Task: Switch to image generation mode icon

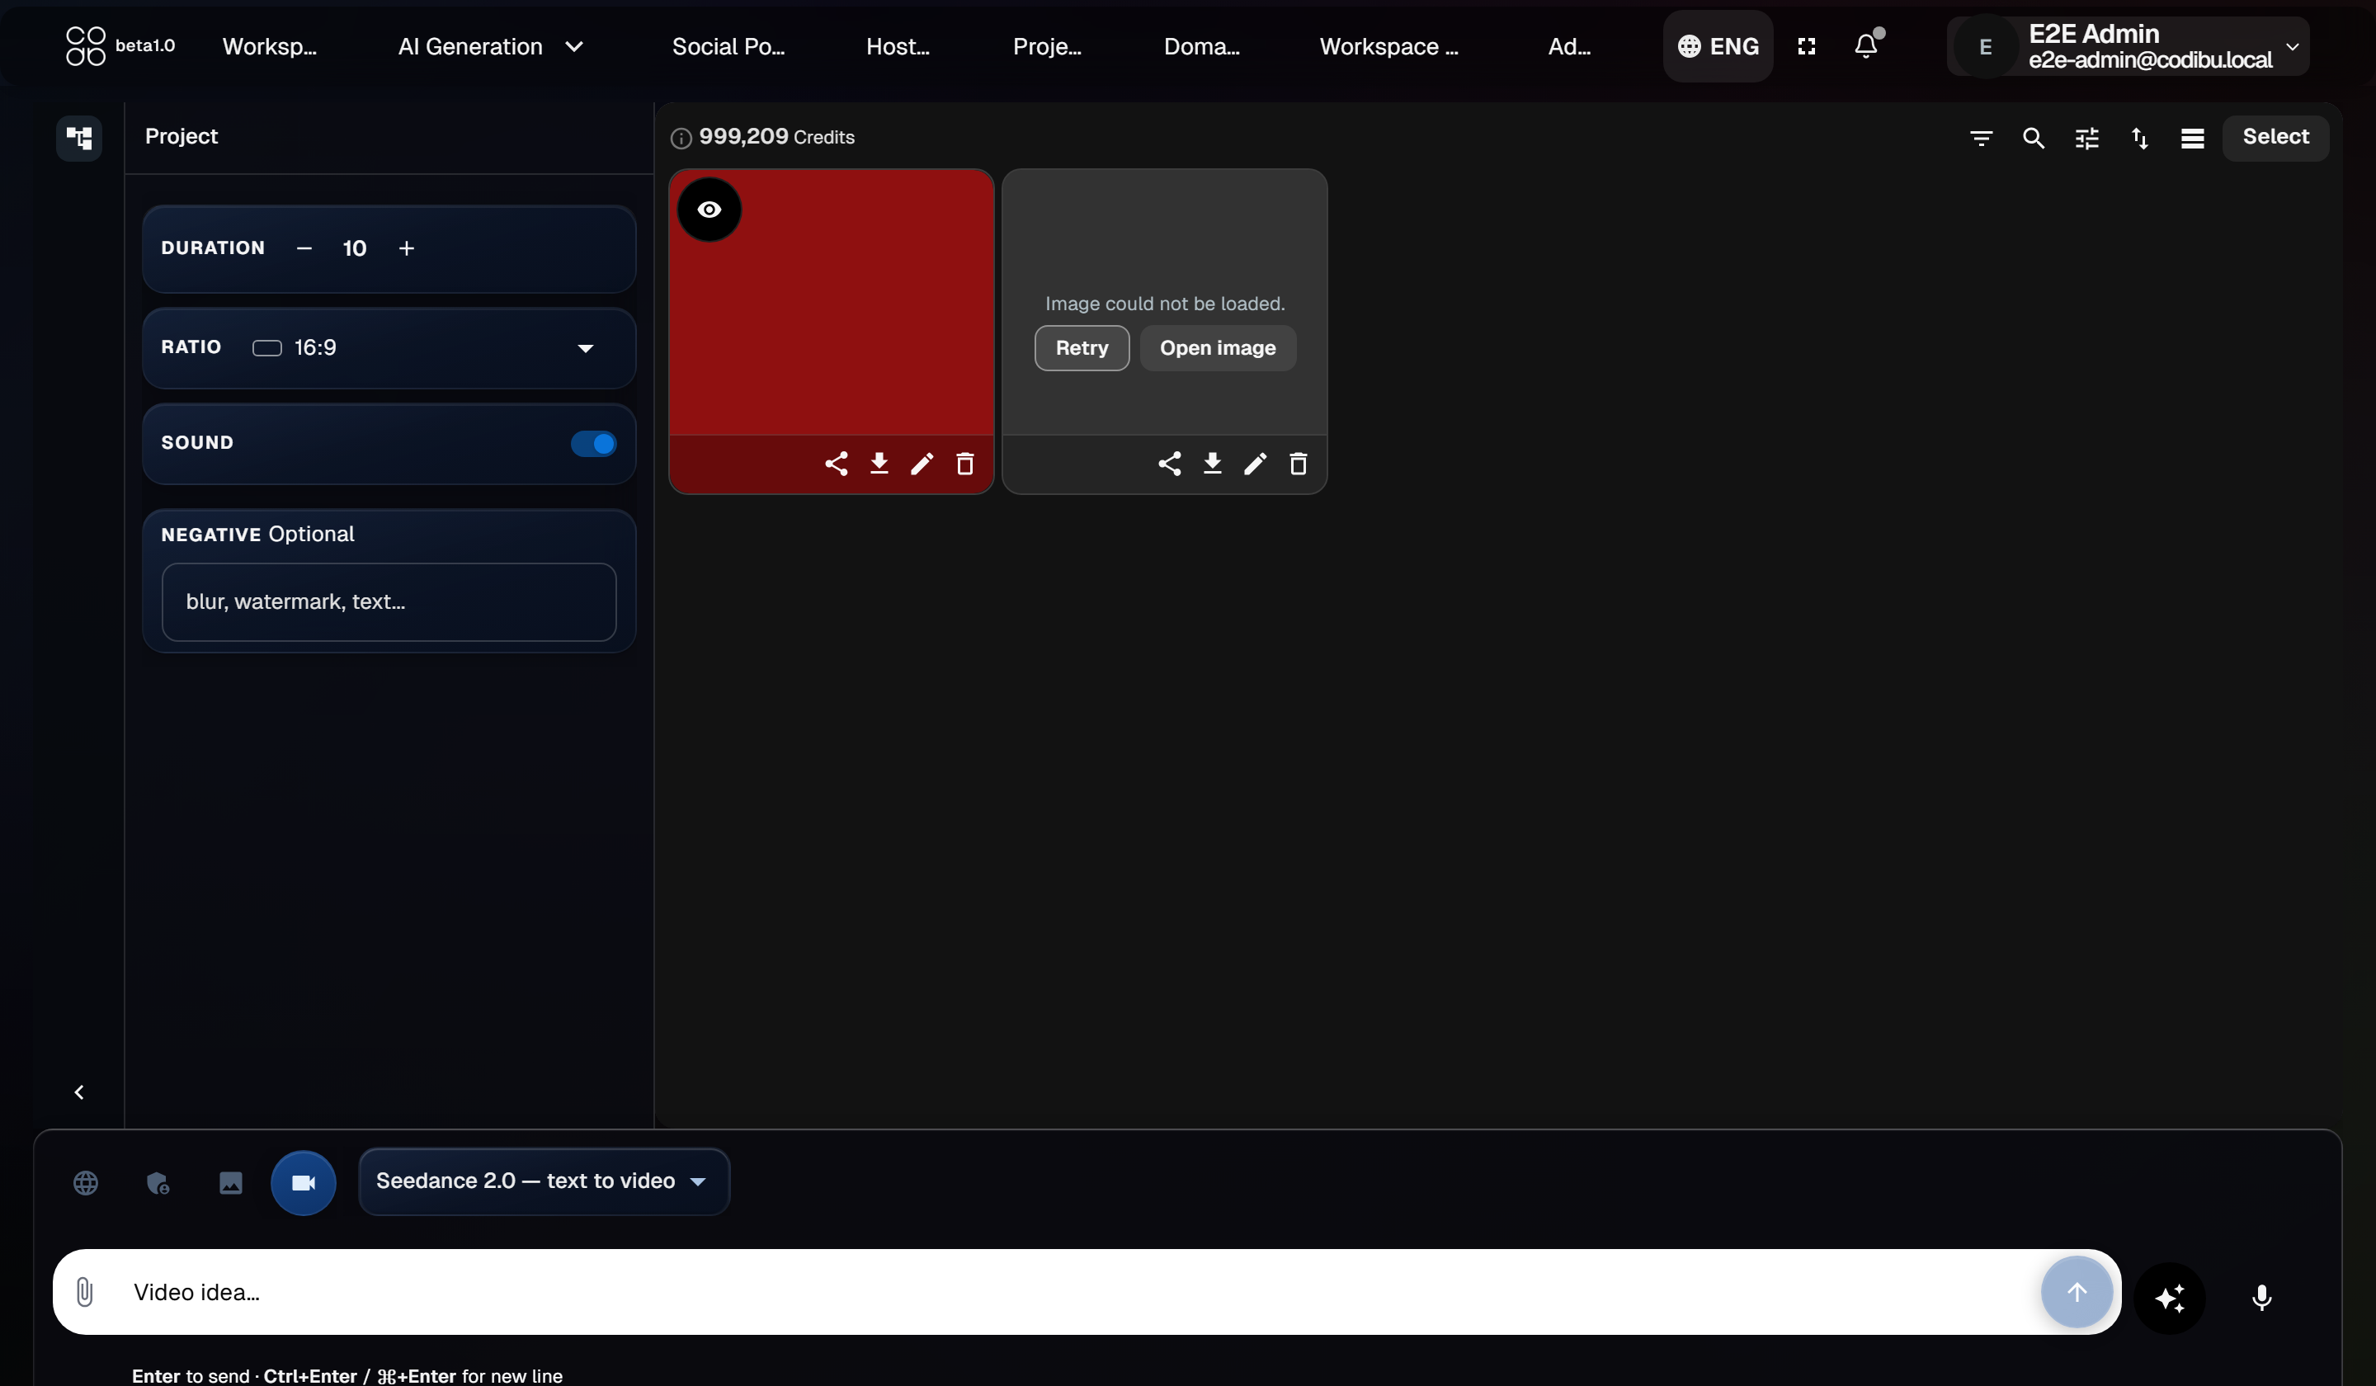Action: tap(230, 1182)
